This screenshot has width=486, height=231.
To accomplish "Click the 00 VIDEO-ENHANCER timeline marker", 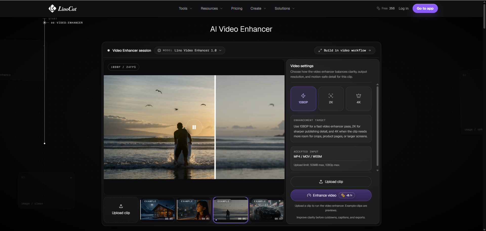I will point(45,23).
